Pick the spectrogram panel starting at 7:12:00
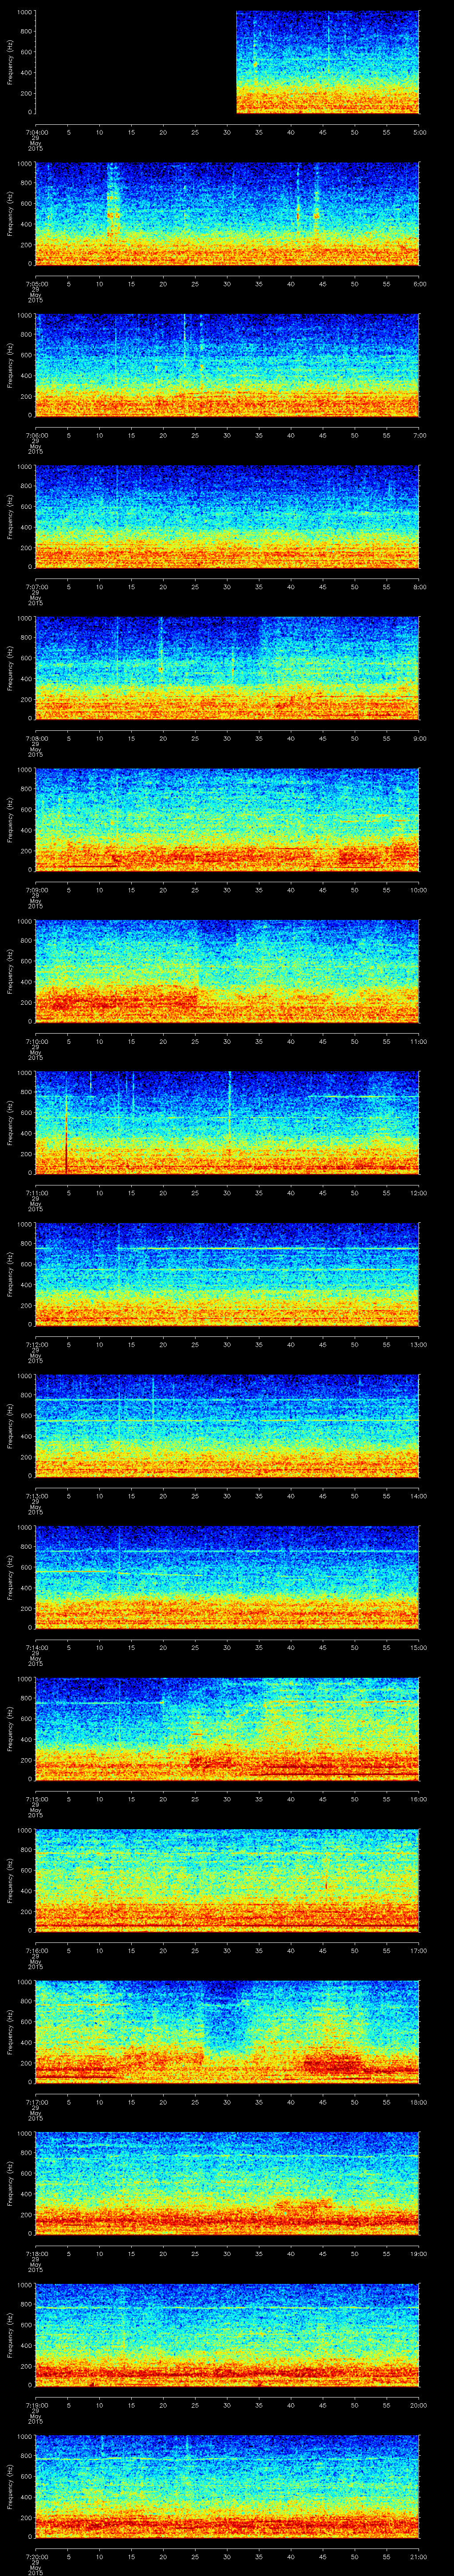The image size is (454, 2576). click(x=227, y=1274)
